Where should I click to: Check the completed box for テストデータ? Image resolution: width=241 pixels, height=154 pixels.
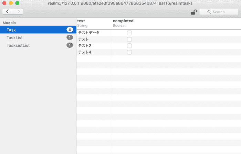129,33
